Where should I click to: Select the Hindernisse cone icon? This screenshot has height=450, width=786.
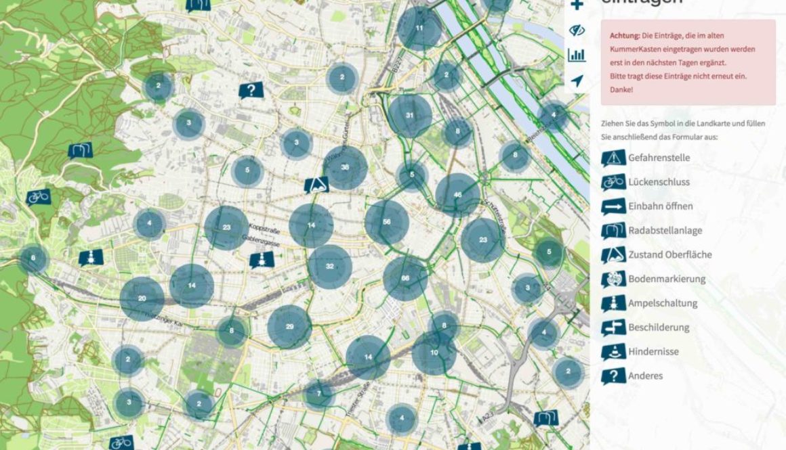pyautogui.click(x=614, y=352)
